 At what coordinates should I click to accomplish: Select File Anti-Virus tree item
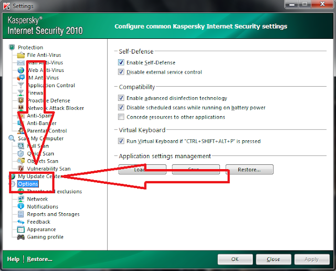coord(44,55)
